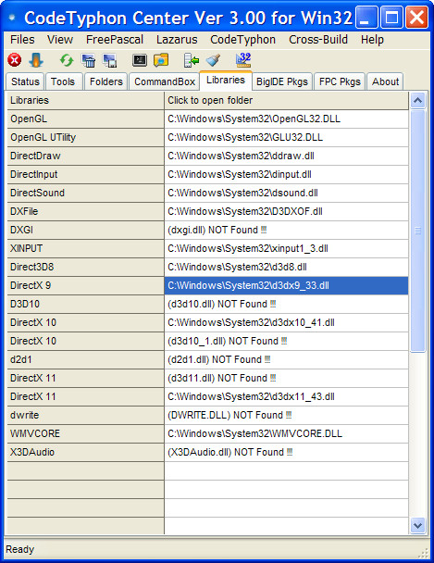Click the server green-arrow icon
Image resolution: width=434 pixels, height=563 pixels.
(x=192, y=60)
